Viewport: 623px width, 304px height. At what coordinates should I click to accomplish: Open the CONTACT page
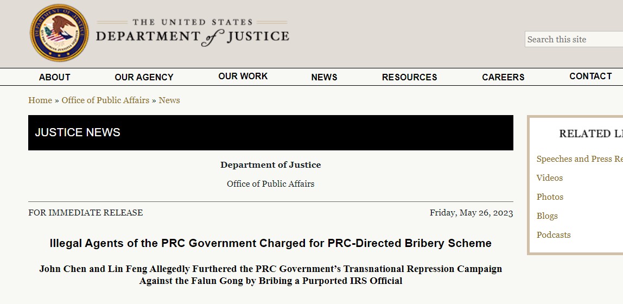(590, 77)
